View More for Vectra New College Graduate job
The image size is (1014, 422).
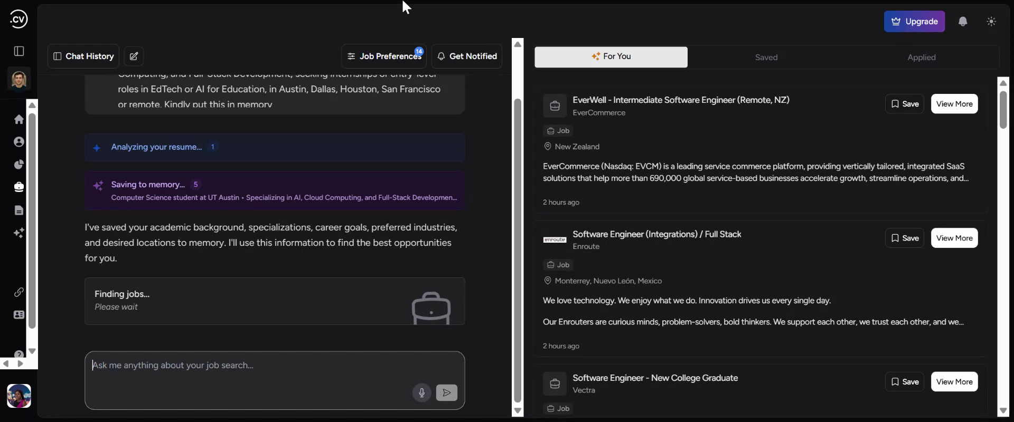(954, 382)
